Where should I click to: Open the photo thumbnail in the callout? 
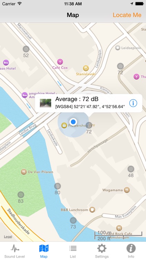click(x=46, y=103)
